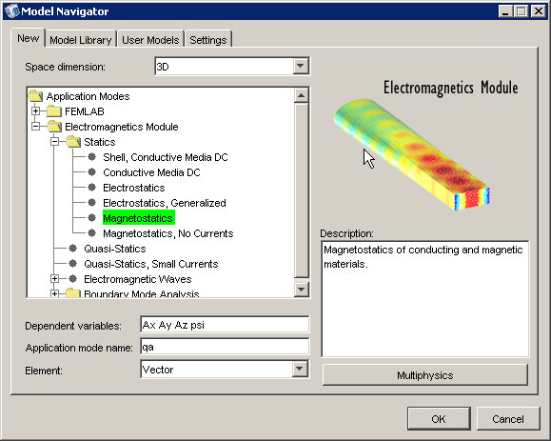
Task: Click the Electromagnetics Module preview image
Action: pyautogui.click(x=411, y=154)
